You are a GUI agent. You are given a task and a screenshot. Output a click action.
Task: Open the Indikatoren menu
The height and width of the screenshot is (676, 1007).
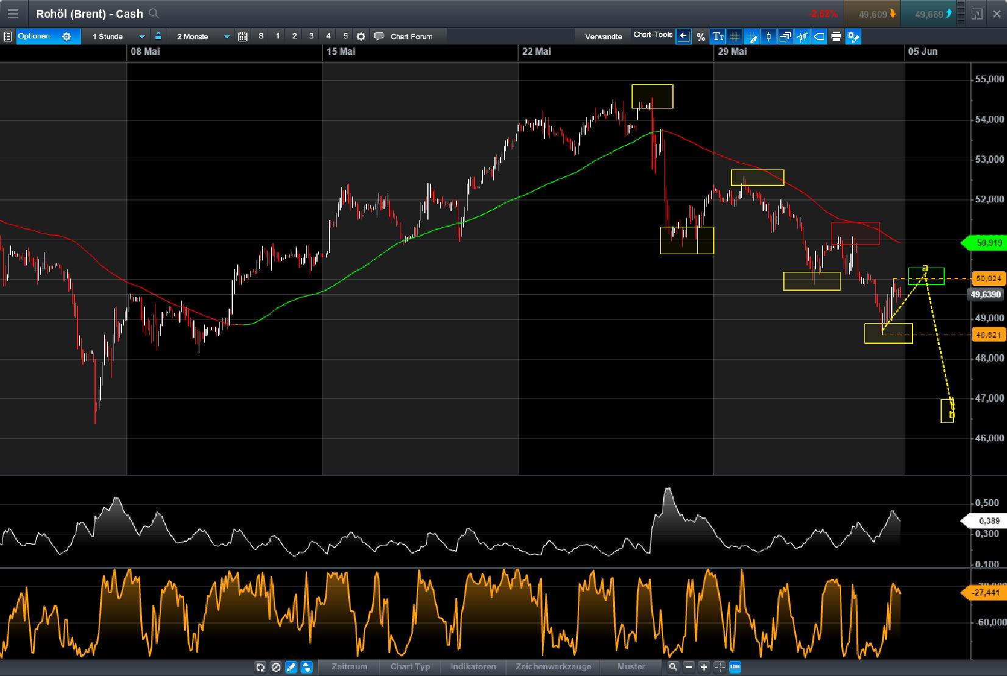(472, 667)
